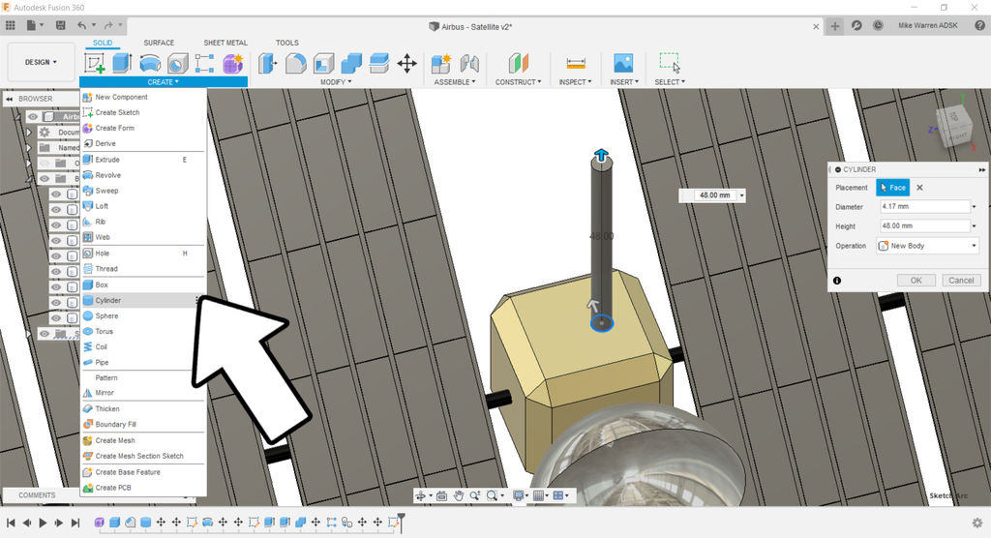Select the Insert image icon
This screenshot has width=991, height=538.
pyautogui.click(x=623, y=63)
